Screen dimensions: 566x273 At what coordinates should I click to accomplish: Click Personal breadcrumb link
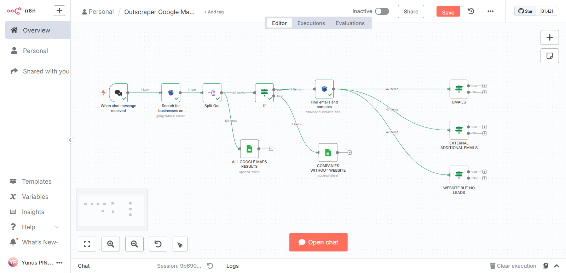tap(98, 12)
